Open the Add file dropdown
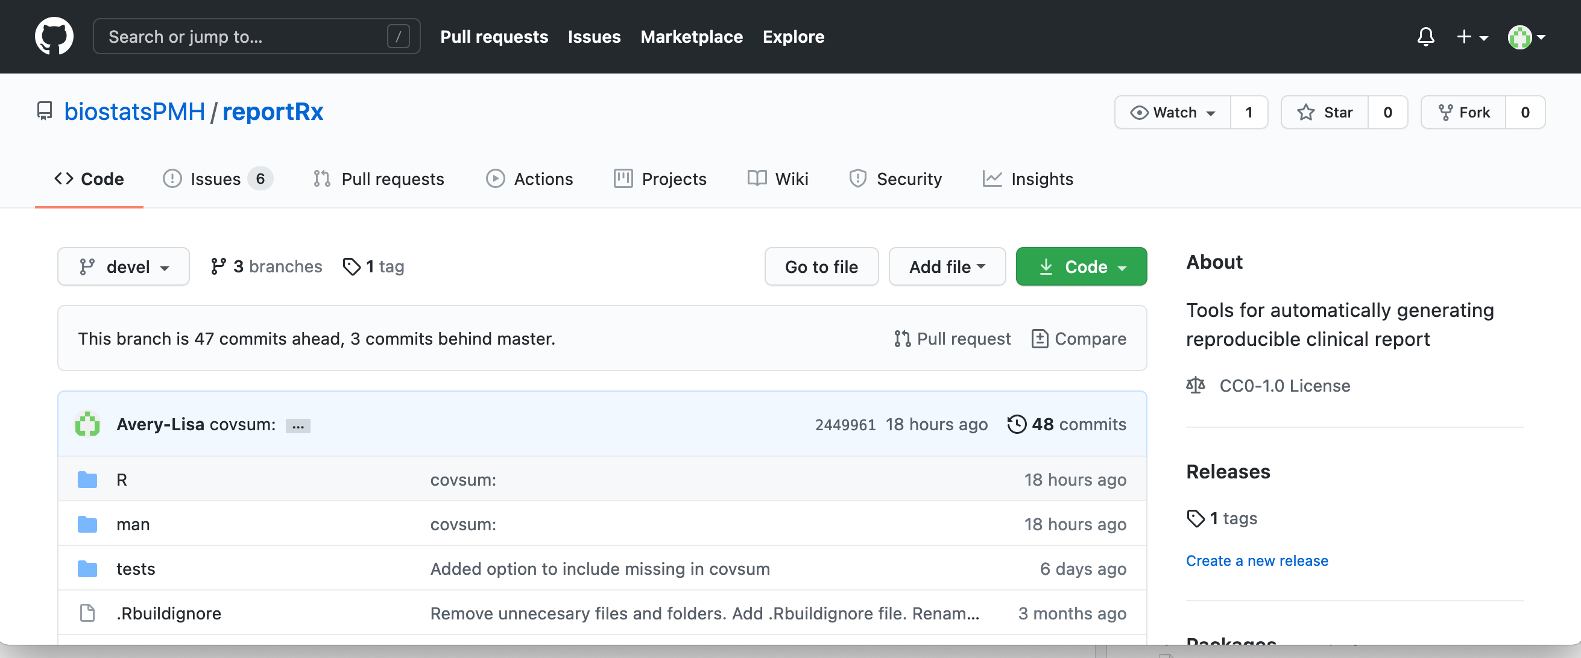Viewport: 1581px width, 658px height. 947,266
